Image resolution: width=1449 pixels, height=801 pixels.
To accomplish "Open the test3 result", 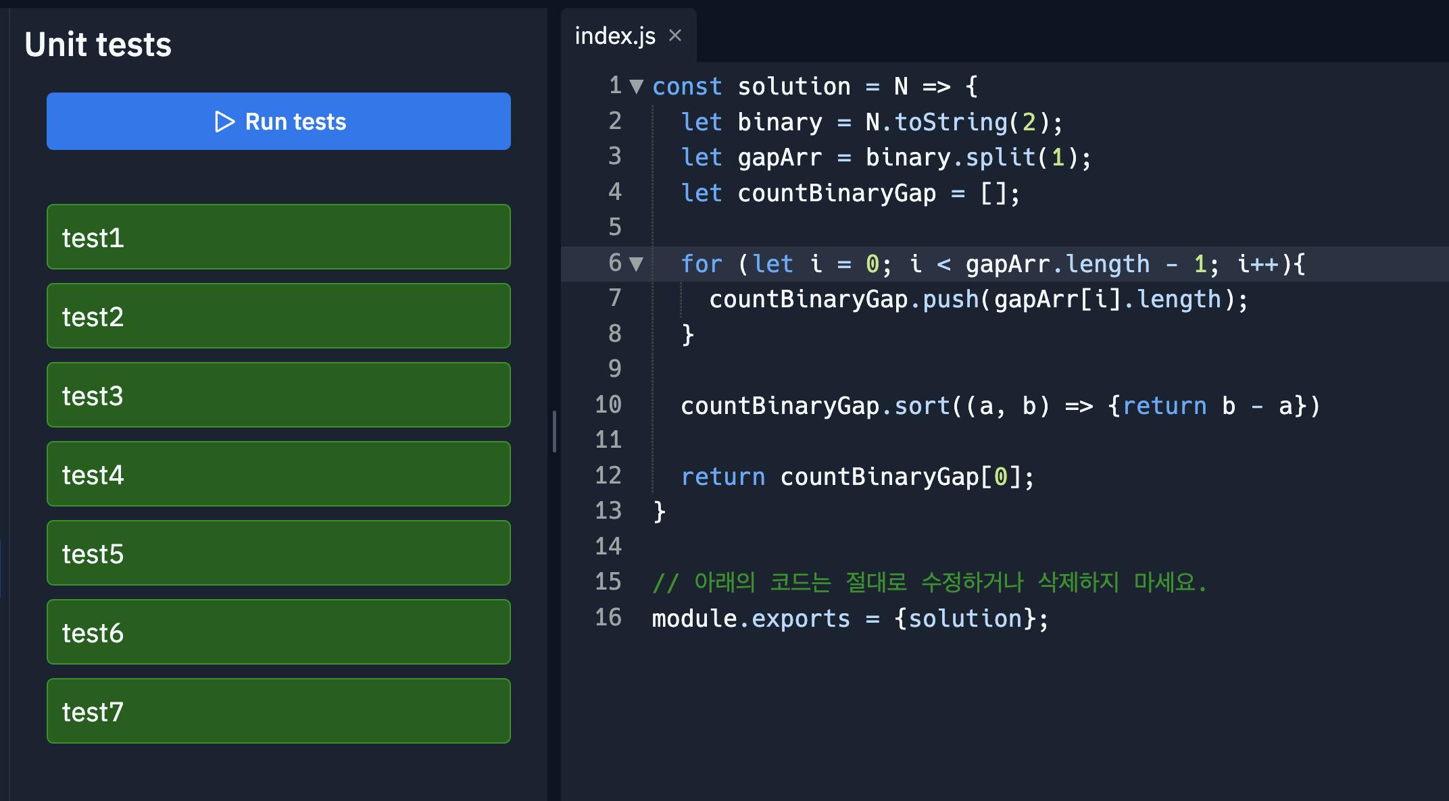I will [x=278, y=395].
